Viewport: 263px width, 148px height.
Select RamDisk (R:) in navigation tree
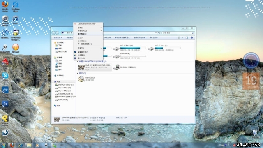[x=62, y=100]
